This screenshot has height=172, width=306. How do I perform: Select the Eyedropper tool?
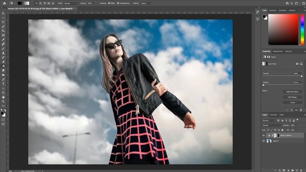[3, 40]
